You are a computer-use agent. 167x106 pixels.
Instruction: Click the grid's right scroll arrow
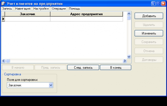click(x=125, y=61)
